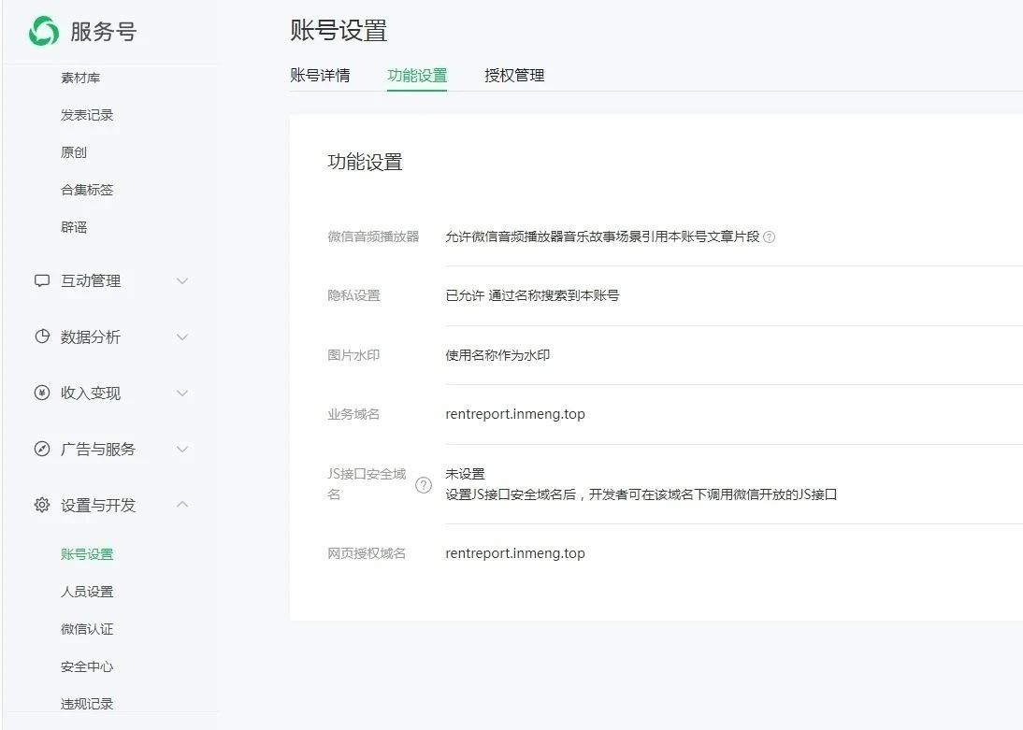Click the 隐私设置 label

click(x=353, y=295)
